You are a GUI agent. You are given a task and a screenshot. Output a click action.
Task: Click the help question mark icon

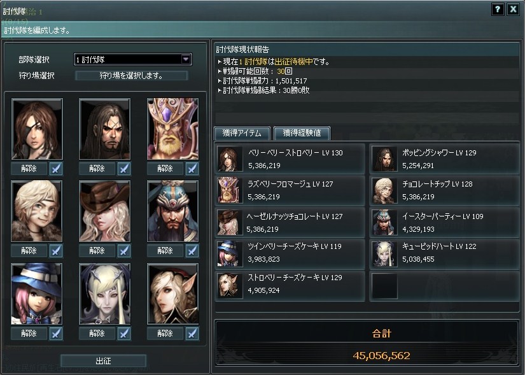[x=498, y=9]
